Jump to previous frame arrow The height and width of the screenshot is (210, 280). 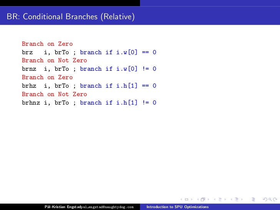point(198,199)
